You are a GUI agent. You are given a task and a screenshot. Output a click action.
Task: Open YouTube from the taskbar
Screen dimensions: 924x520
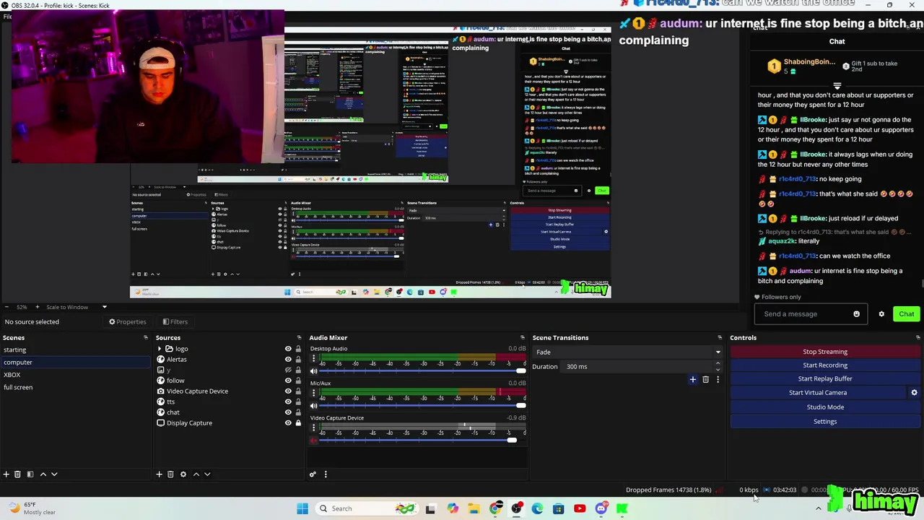[x=580, y=508]
